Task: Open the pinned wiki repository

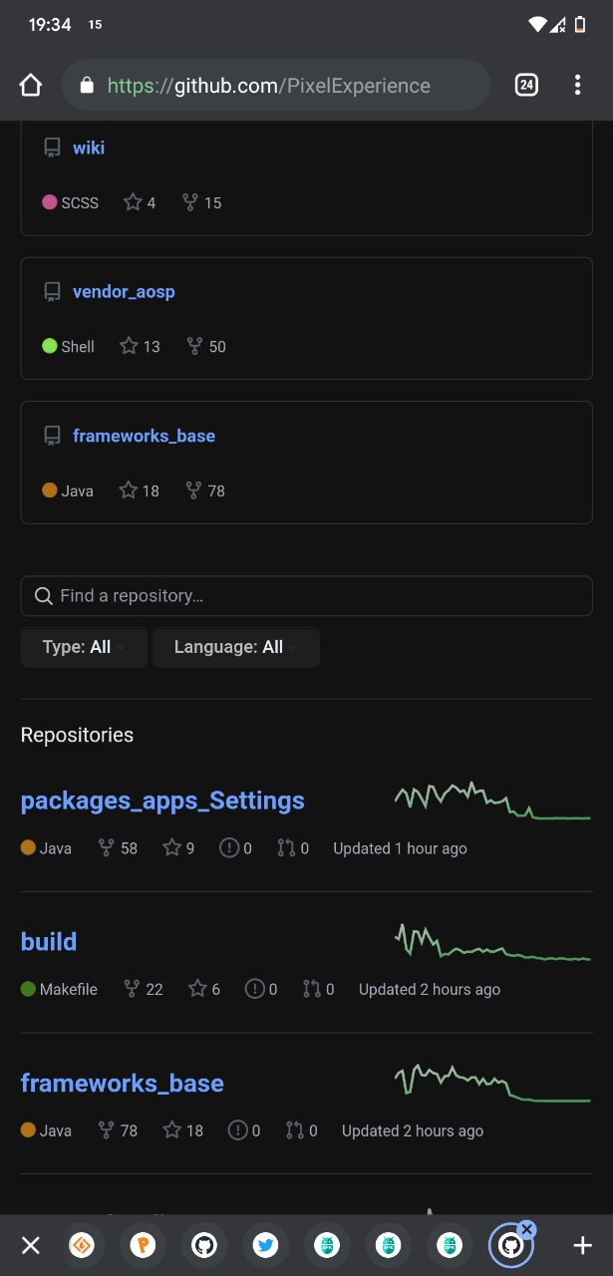Action: click(89, 148)
